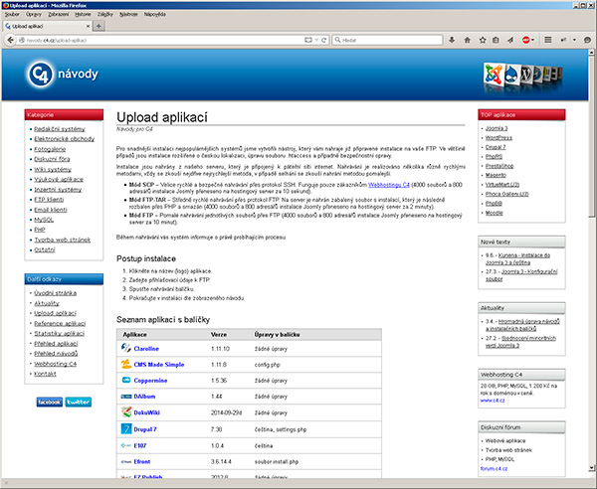Click the DokuWiki logo icon
The image size is (597, 489).
pyautogui.click(x=126, y=412)
